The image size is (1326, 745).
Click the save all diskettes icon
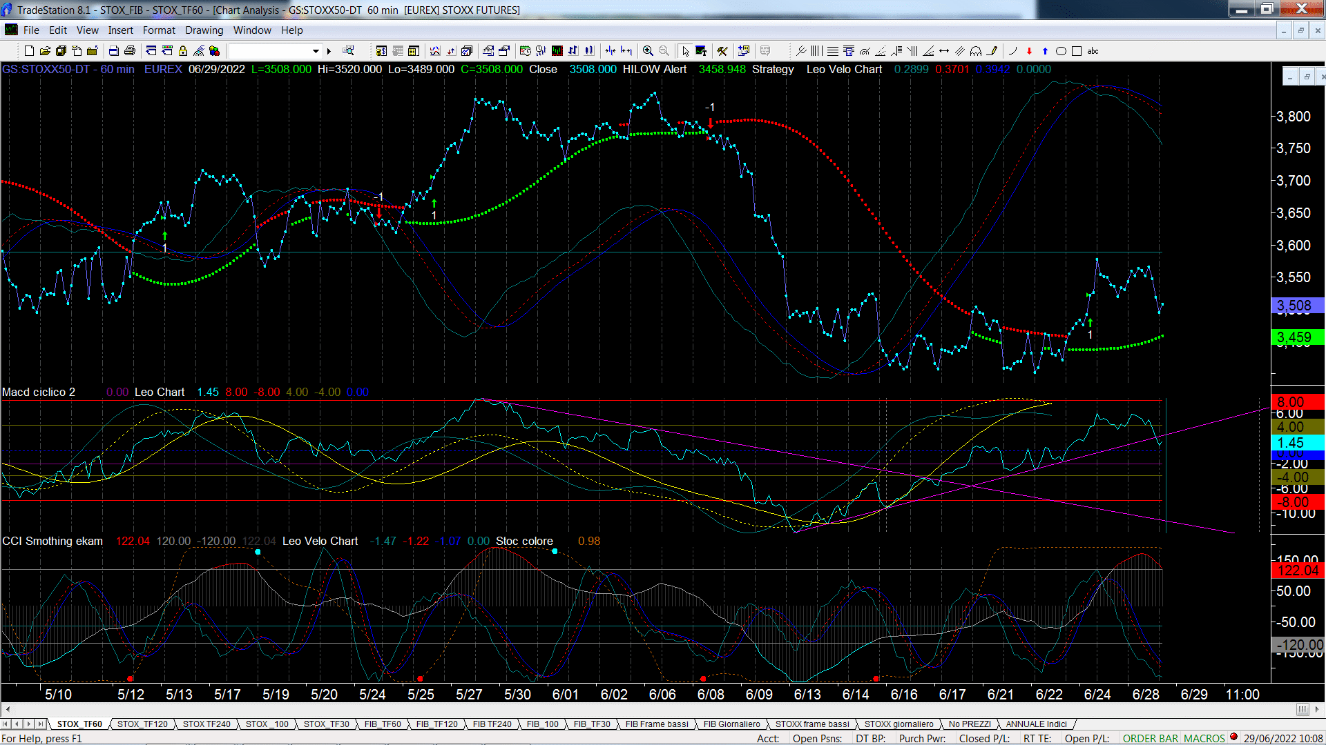coord(61,51)
